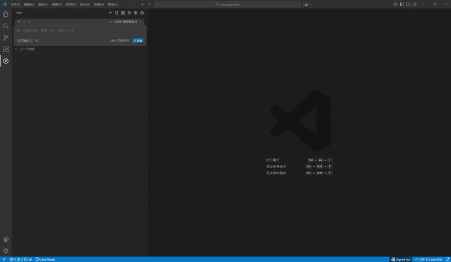Open the Explorer view in activity bar
This screenshot has height=262, width=451.
(x=6, y=14)
